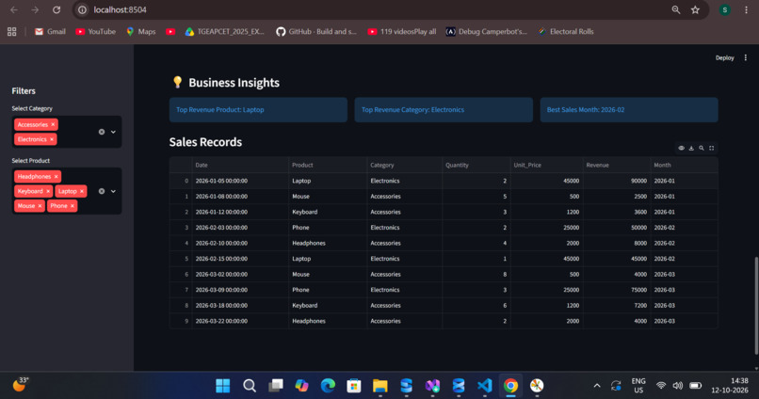
Task: Show hidden system tray icons
Action: (x=597, y=386)
